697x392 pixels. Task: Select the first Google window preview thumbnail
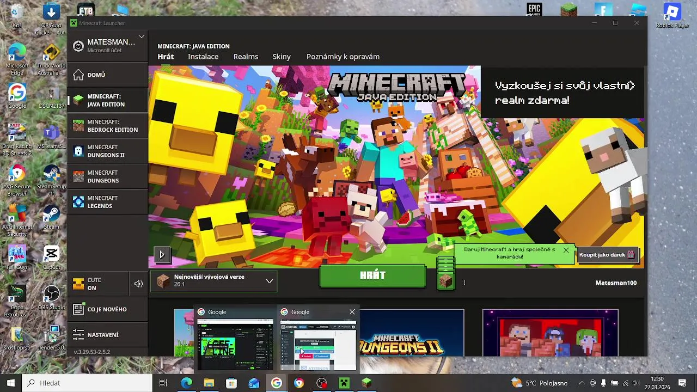point(235,345)
